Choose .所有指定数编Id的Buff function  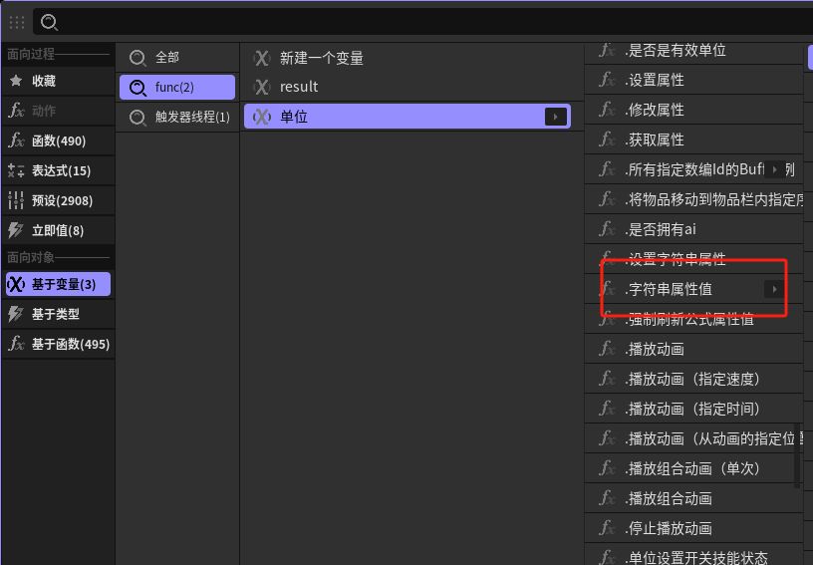(693, 169)
